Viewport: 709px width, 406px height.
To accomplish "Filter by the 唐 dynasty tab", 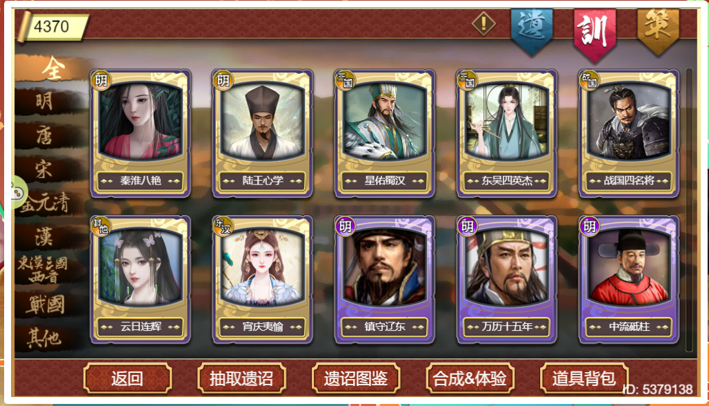I will [x=46, y=135].
